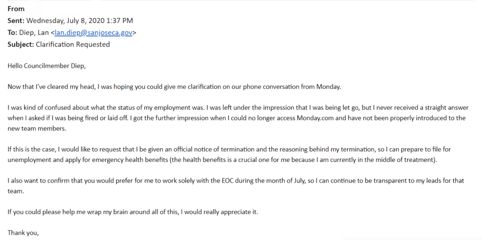Click the bold "From" header label

(x=16, y=9)
